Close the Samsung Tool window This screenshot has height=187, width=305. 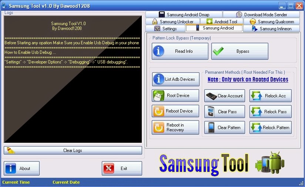299,6
